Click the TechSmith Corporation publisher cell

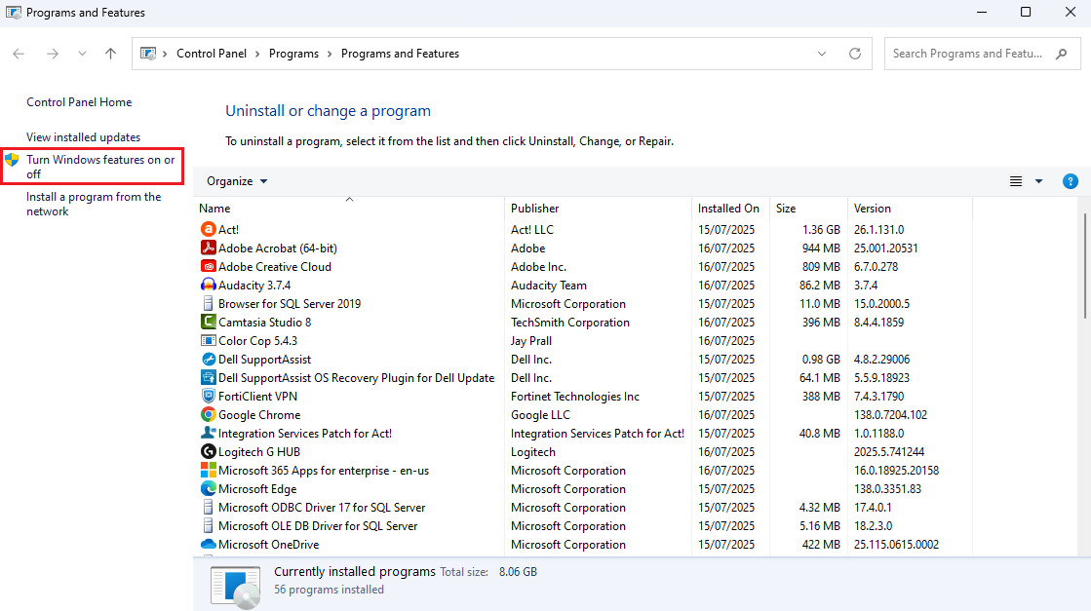[x=569, y=322]
